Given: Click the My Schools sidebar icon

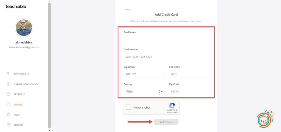Looking at the screenshot, I should tap(8, 74).
